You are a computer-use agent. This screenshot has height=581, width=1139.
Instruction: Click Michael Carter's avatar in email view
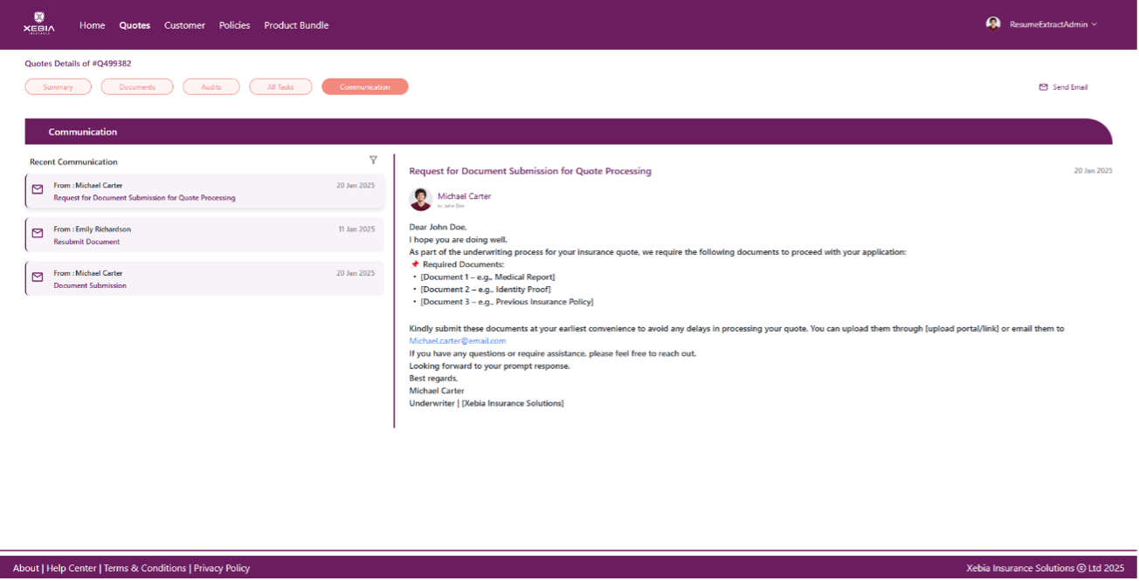(x=421, y=199)
